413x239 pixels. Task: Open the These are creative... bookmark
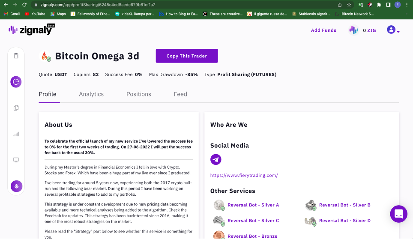tap(223, 14)
